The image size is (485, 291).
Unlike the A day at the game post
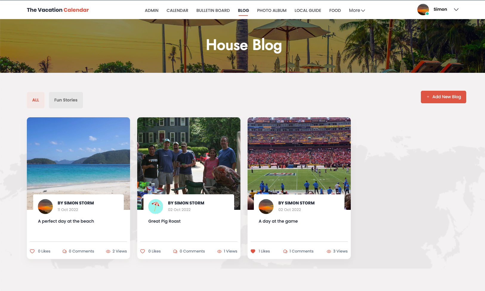tap(253, 251)
